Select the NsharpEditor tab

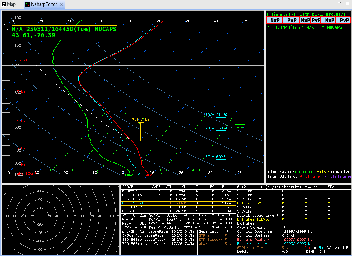(44, 4)
